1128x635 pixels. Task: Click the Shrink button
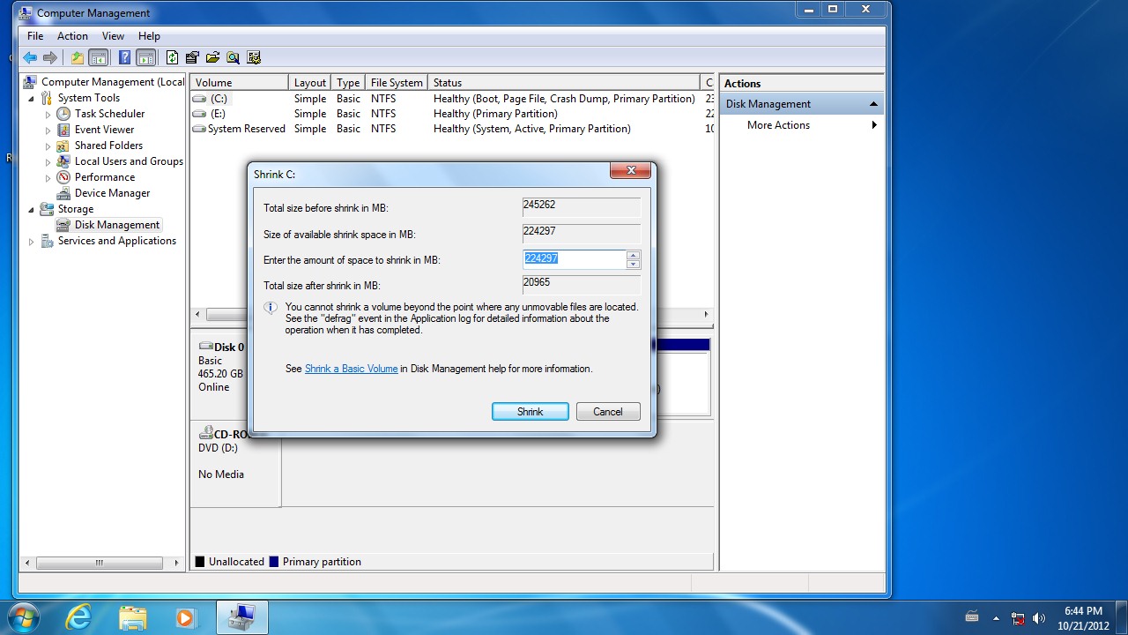[531, 412]
